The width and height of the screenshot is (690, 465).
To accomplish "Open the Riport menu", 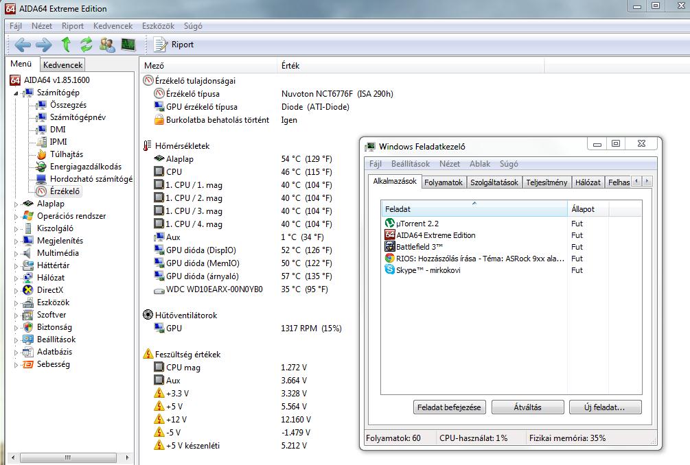I will point(73,26).
